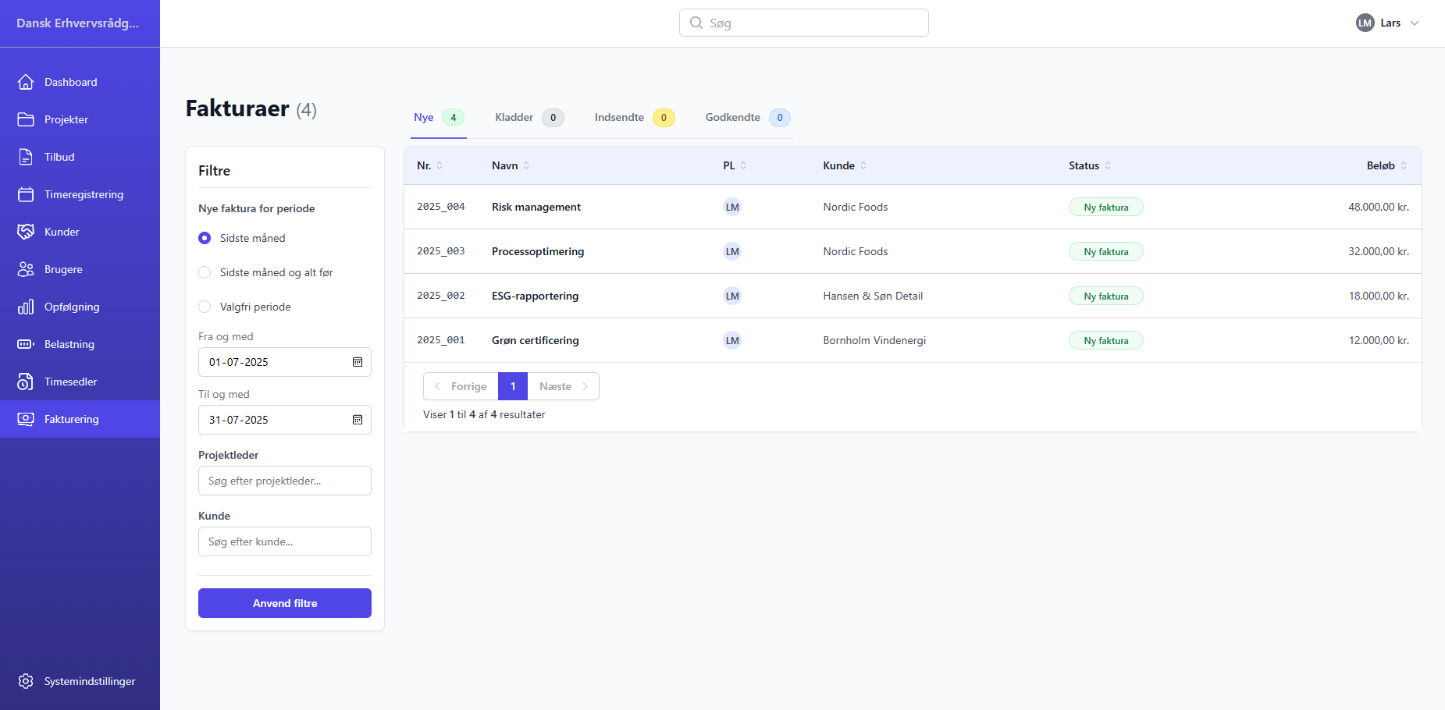This screenshot has height=710, width=1445.
Task: Click amount 48.000,00 kr.
Action: click(x=1379, y=207)
